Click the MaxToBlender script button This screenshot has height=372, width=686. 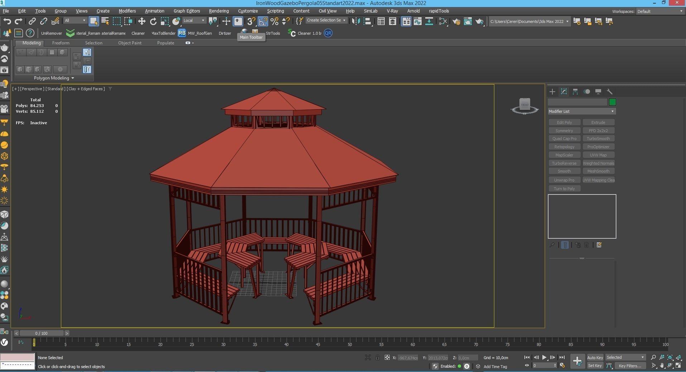point(163,33)
